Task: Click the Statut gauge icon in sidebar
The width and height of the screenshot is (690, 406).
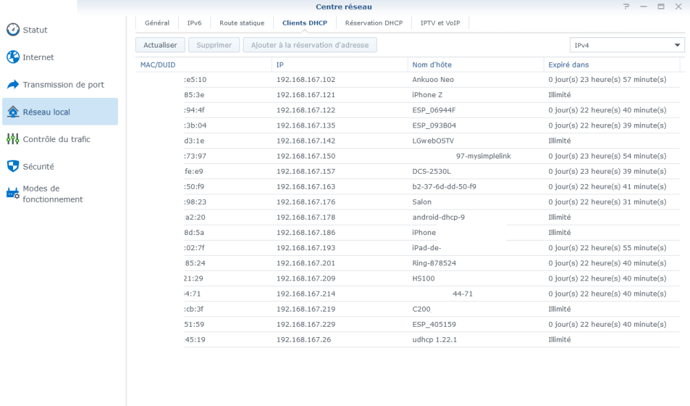Action: click(x=12, y=30)
